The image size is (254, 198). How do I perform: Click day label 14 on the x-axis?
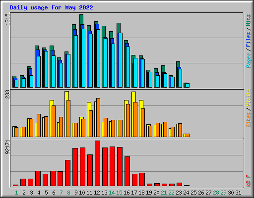[112, 193]
